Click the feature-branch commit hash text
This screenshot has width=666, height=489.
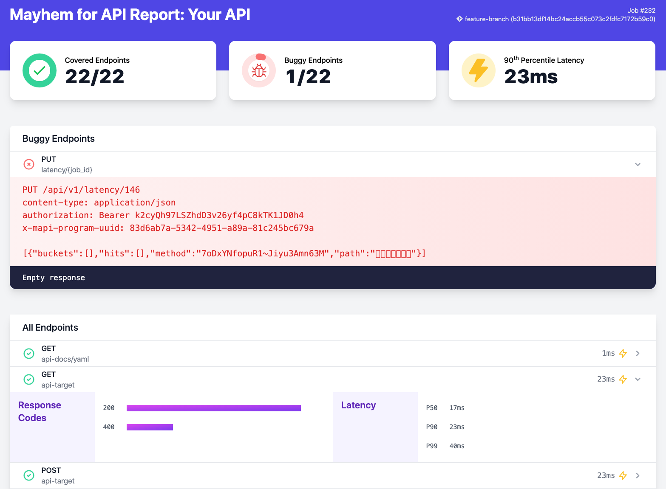click(560, 19)
